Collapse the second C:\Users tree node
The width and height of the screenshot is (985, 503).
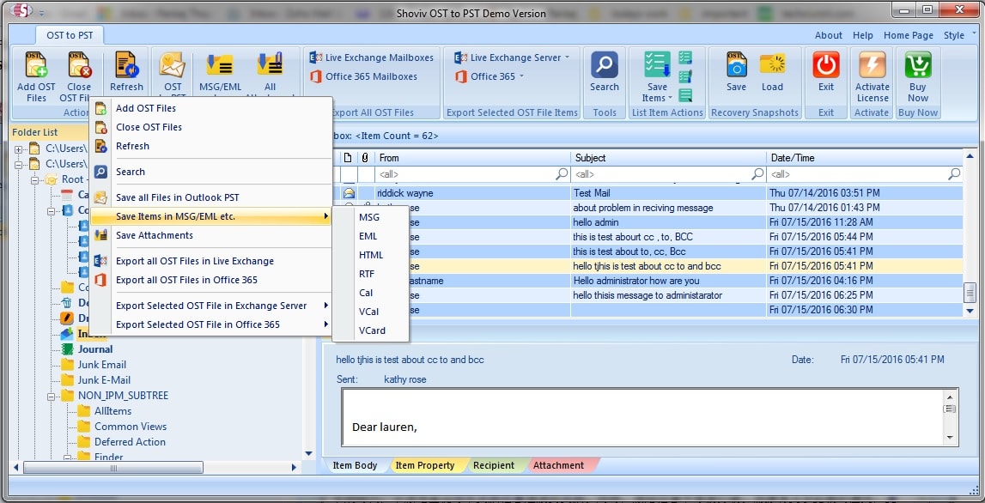coord(18,164)
